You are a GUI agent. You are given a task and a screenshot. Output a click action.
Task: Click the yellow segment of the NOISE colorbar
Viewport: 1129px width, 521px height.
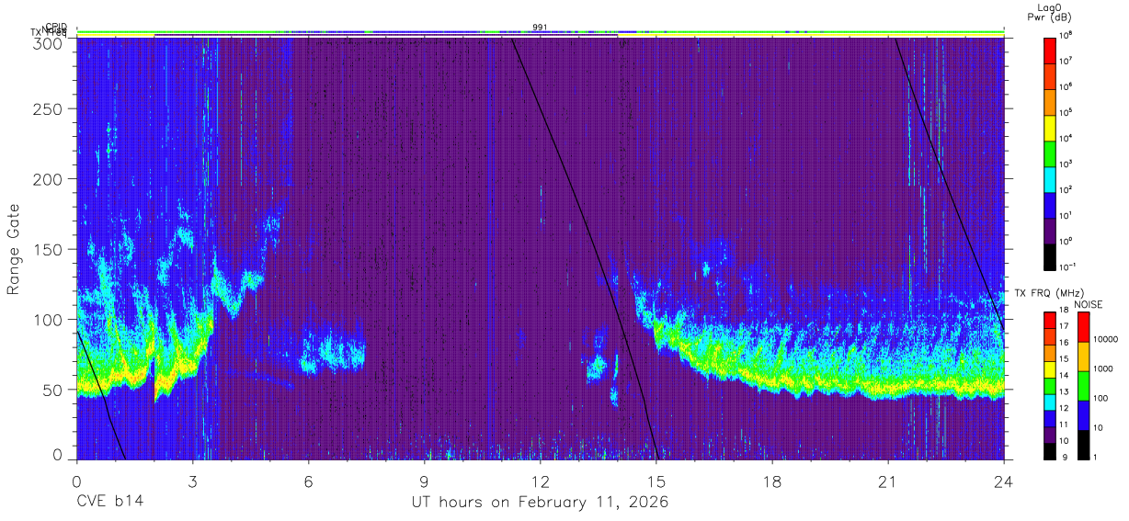point(1084,357)
